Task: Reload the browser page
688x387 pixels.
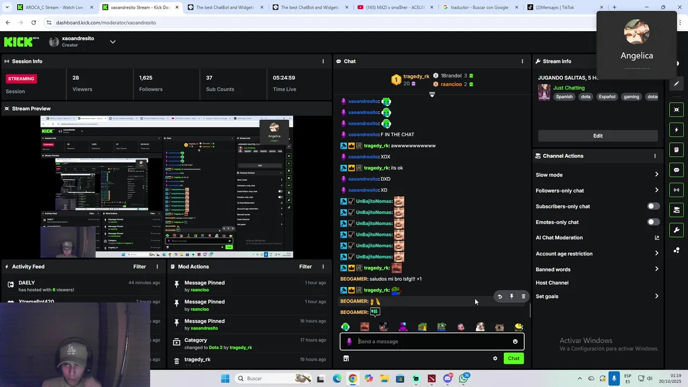Action: point(33,23)
